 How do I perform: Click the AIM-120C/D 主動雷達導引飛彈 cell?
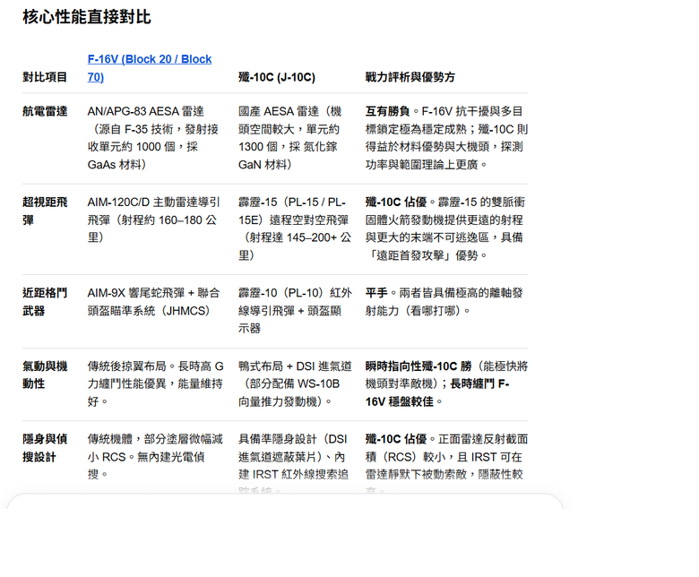[x=154, y=220]
